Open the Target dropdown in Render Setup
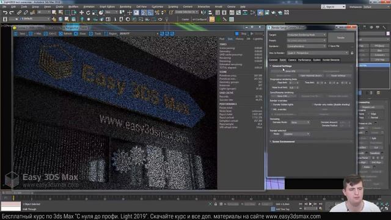The width and height of the screenshot is (391, 220). [x=306, y=35]
